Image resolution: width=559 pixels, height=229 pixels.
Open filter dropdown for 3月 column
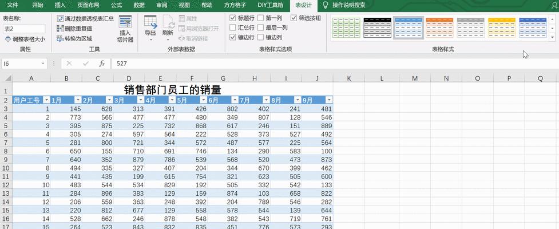pyautogui.click(x=141, y=100)
